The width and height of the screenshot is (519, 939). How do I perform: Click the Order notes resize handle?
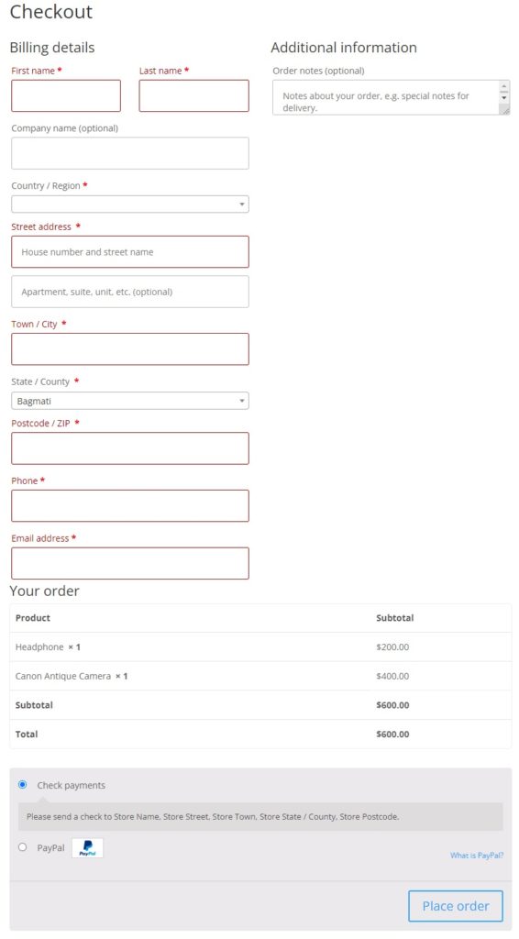click(505, 110)
